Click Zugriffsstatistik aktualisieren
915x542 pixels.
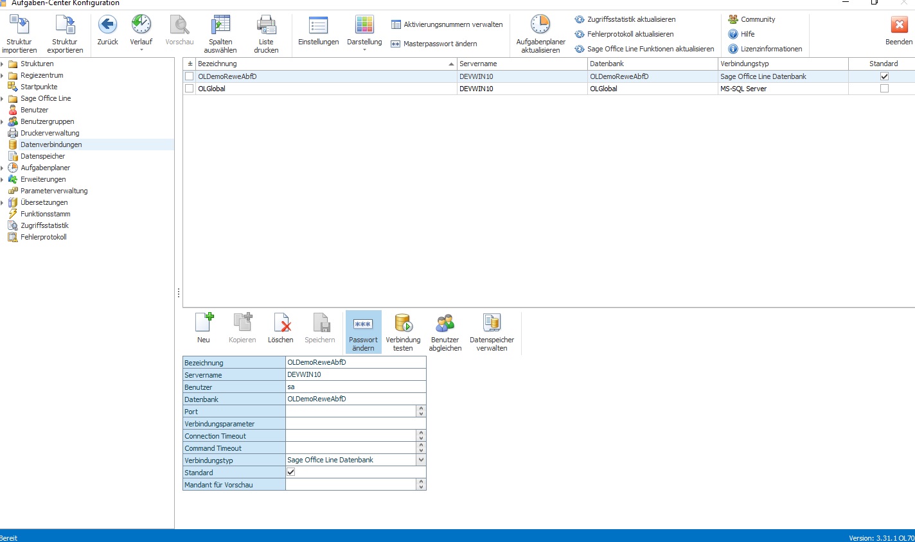coord(625,19)
